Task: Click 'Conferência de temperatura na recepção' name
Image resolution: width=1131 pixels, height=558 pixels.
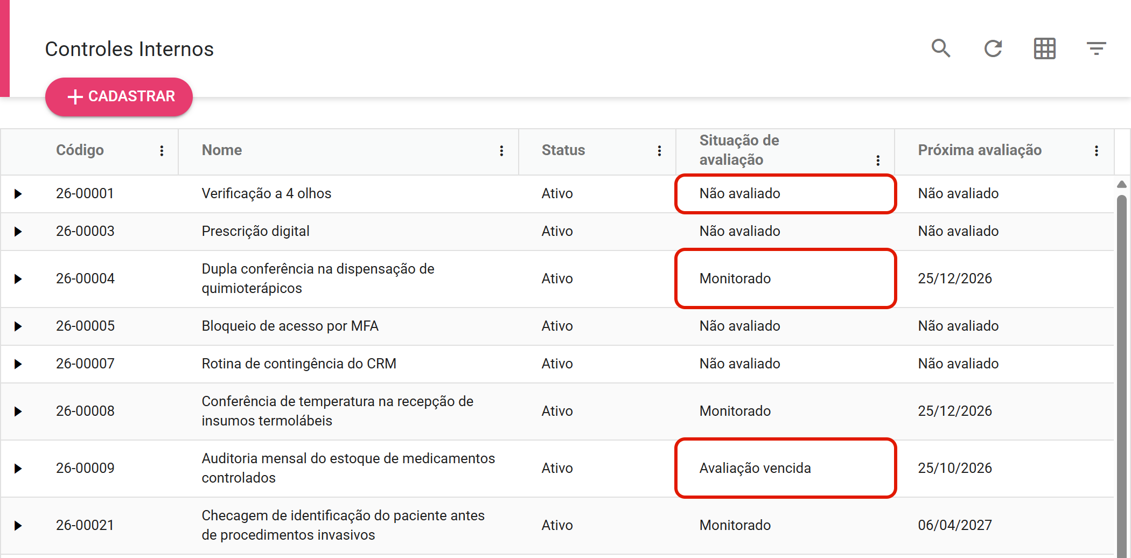Action: [337, 411]
